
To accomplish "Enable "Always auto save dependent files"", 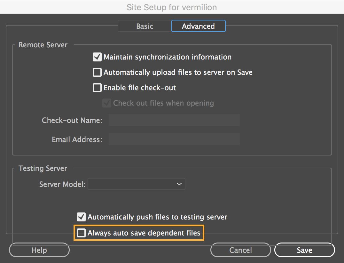I will click(81, 233).
